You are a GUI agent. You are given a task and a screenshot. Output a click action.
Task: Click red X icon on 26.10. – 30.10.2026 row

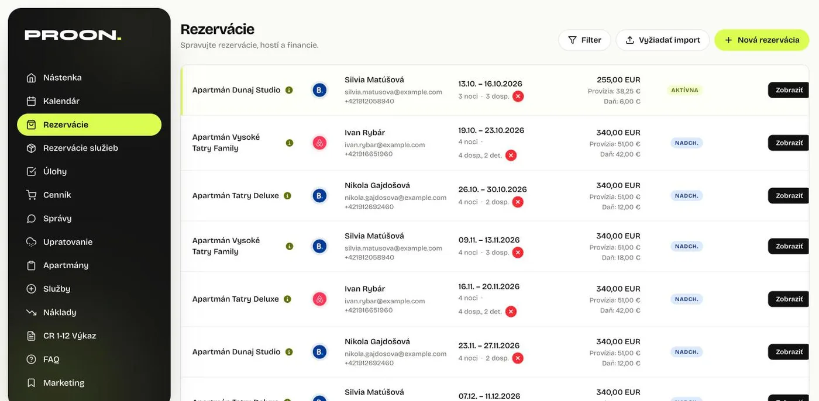tap(517, 202)
